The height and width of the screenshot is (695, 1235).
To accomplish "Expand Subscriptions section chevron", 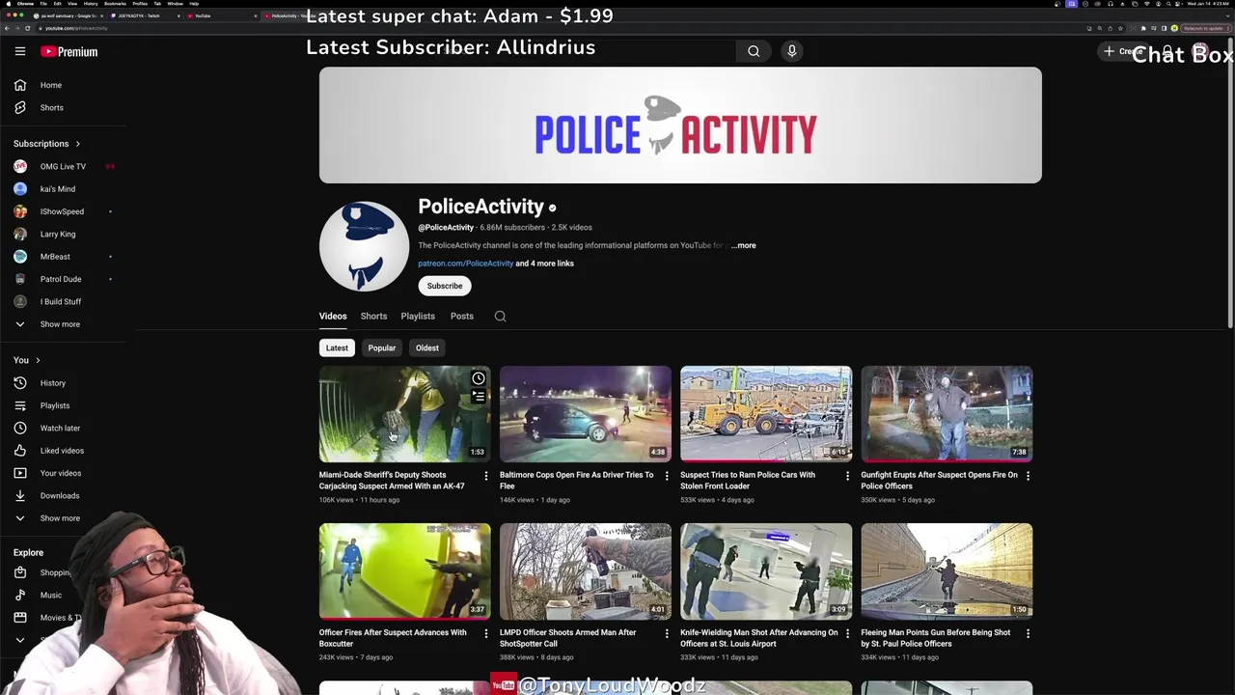I will tap(78, 144).
